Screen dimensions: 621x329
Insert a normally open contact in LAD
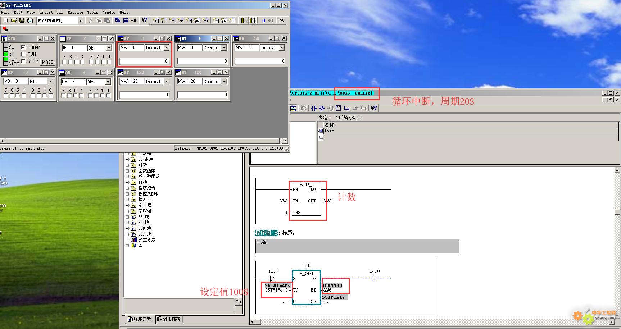[x=314, y=108]
